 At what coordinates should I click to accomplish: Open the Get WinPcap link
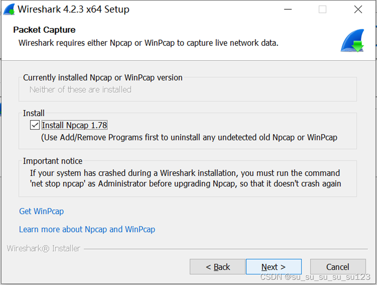pos(41,211)
